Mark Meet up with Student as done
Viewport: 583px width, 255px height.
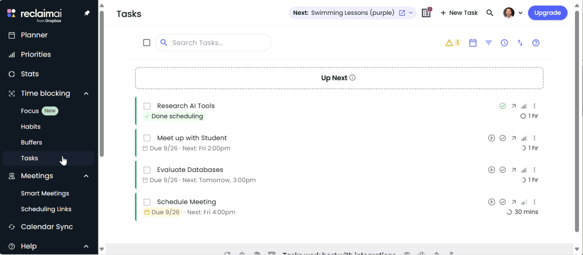coord(503,138)
